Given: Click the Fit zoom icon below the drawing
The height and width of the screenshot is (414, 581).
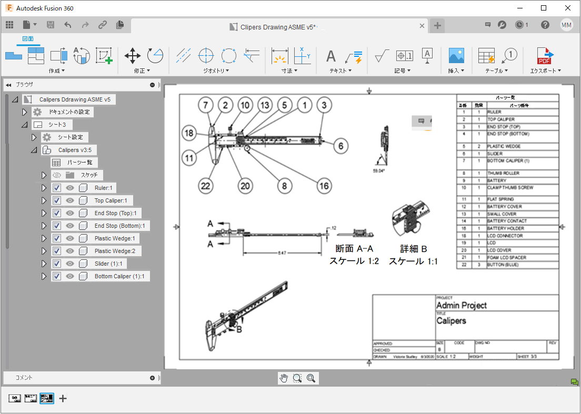Looking at the screenshot, I should (310, 378).
